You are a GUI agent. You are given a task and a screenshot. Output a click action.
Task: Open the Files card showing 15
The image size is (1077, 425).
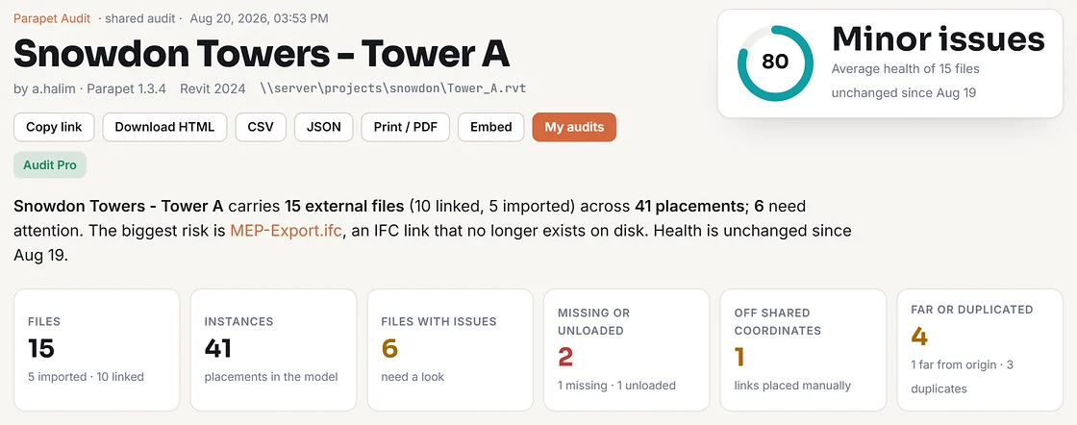[97, 349]
